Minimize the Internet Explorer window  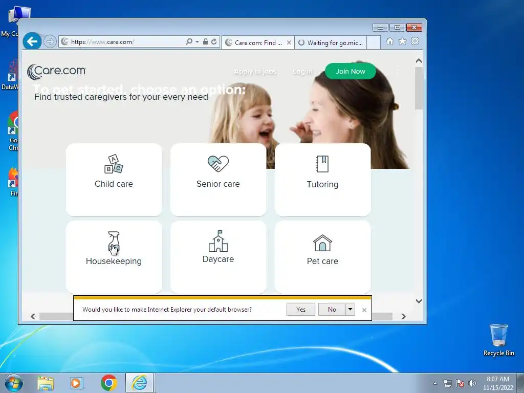click(x=380, y=28)
